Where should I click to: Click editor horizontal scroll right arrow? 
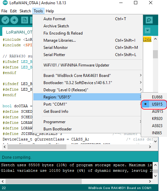150,147
